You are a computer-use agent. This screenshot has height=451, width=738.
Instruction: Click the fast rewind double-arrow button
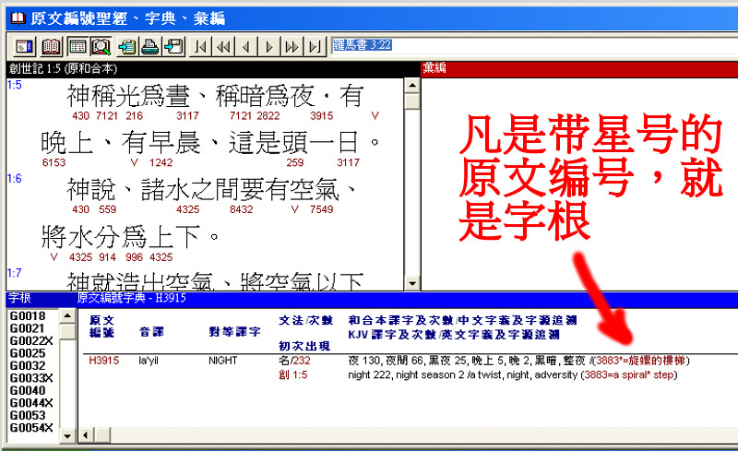(223, 46)
